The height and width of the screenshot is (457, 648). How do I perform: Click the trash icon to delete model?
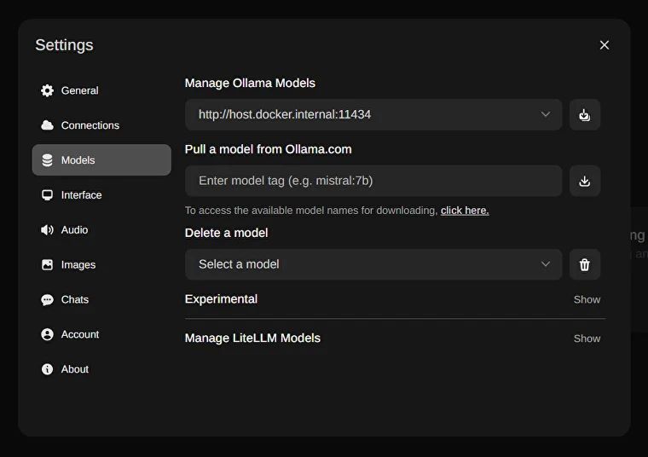click(584, 264)
